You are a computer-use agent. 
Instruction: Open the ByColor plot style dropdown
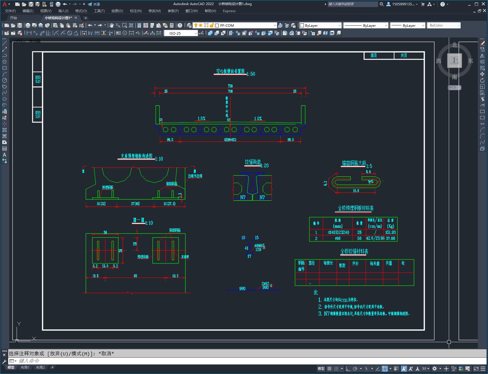click(x=444, y=25)
